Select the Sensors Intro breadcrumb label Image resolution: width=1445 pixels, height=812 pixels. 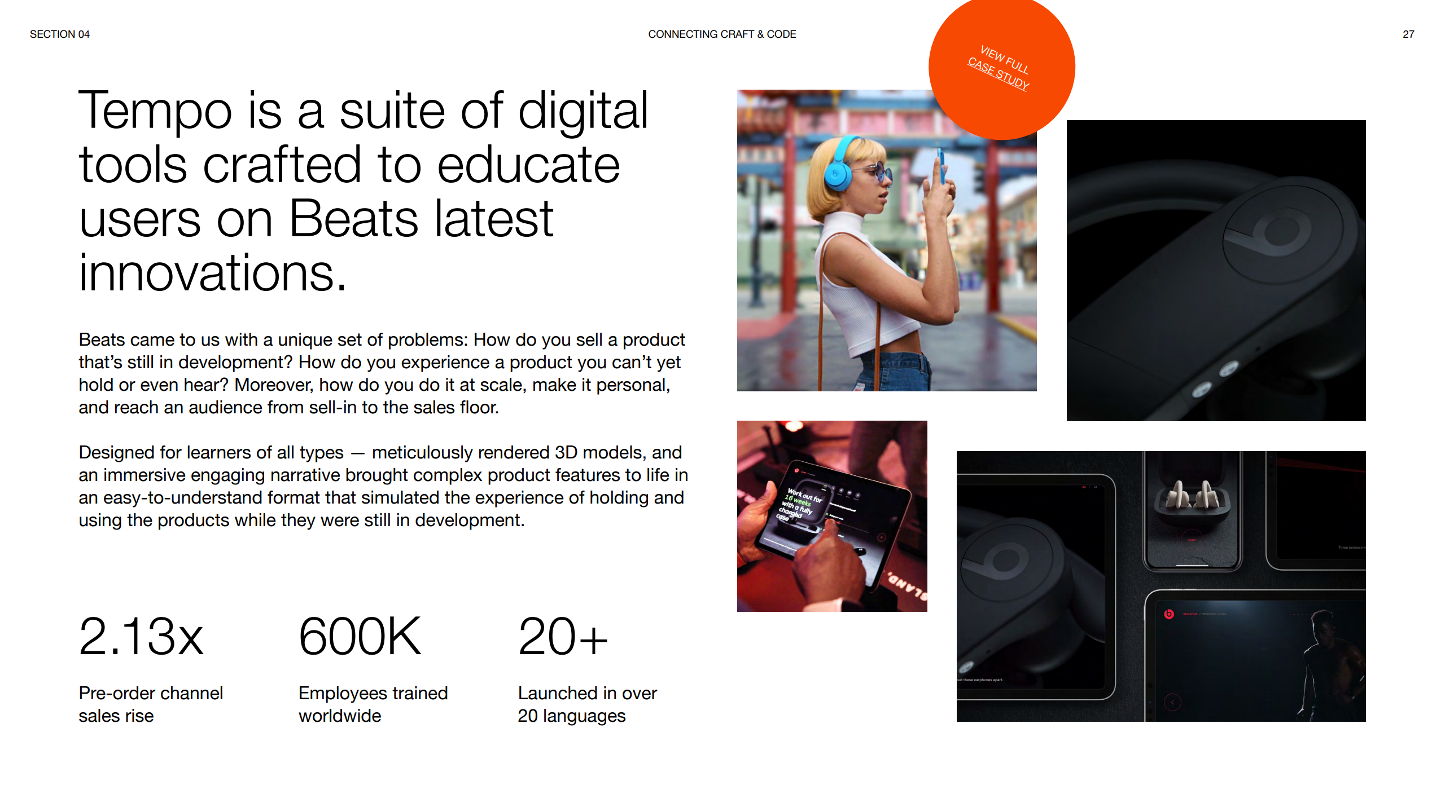(1214, 614)
